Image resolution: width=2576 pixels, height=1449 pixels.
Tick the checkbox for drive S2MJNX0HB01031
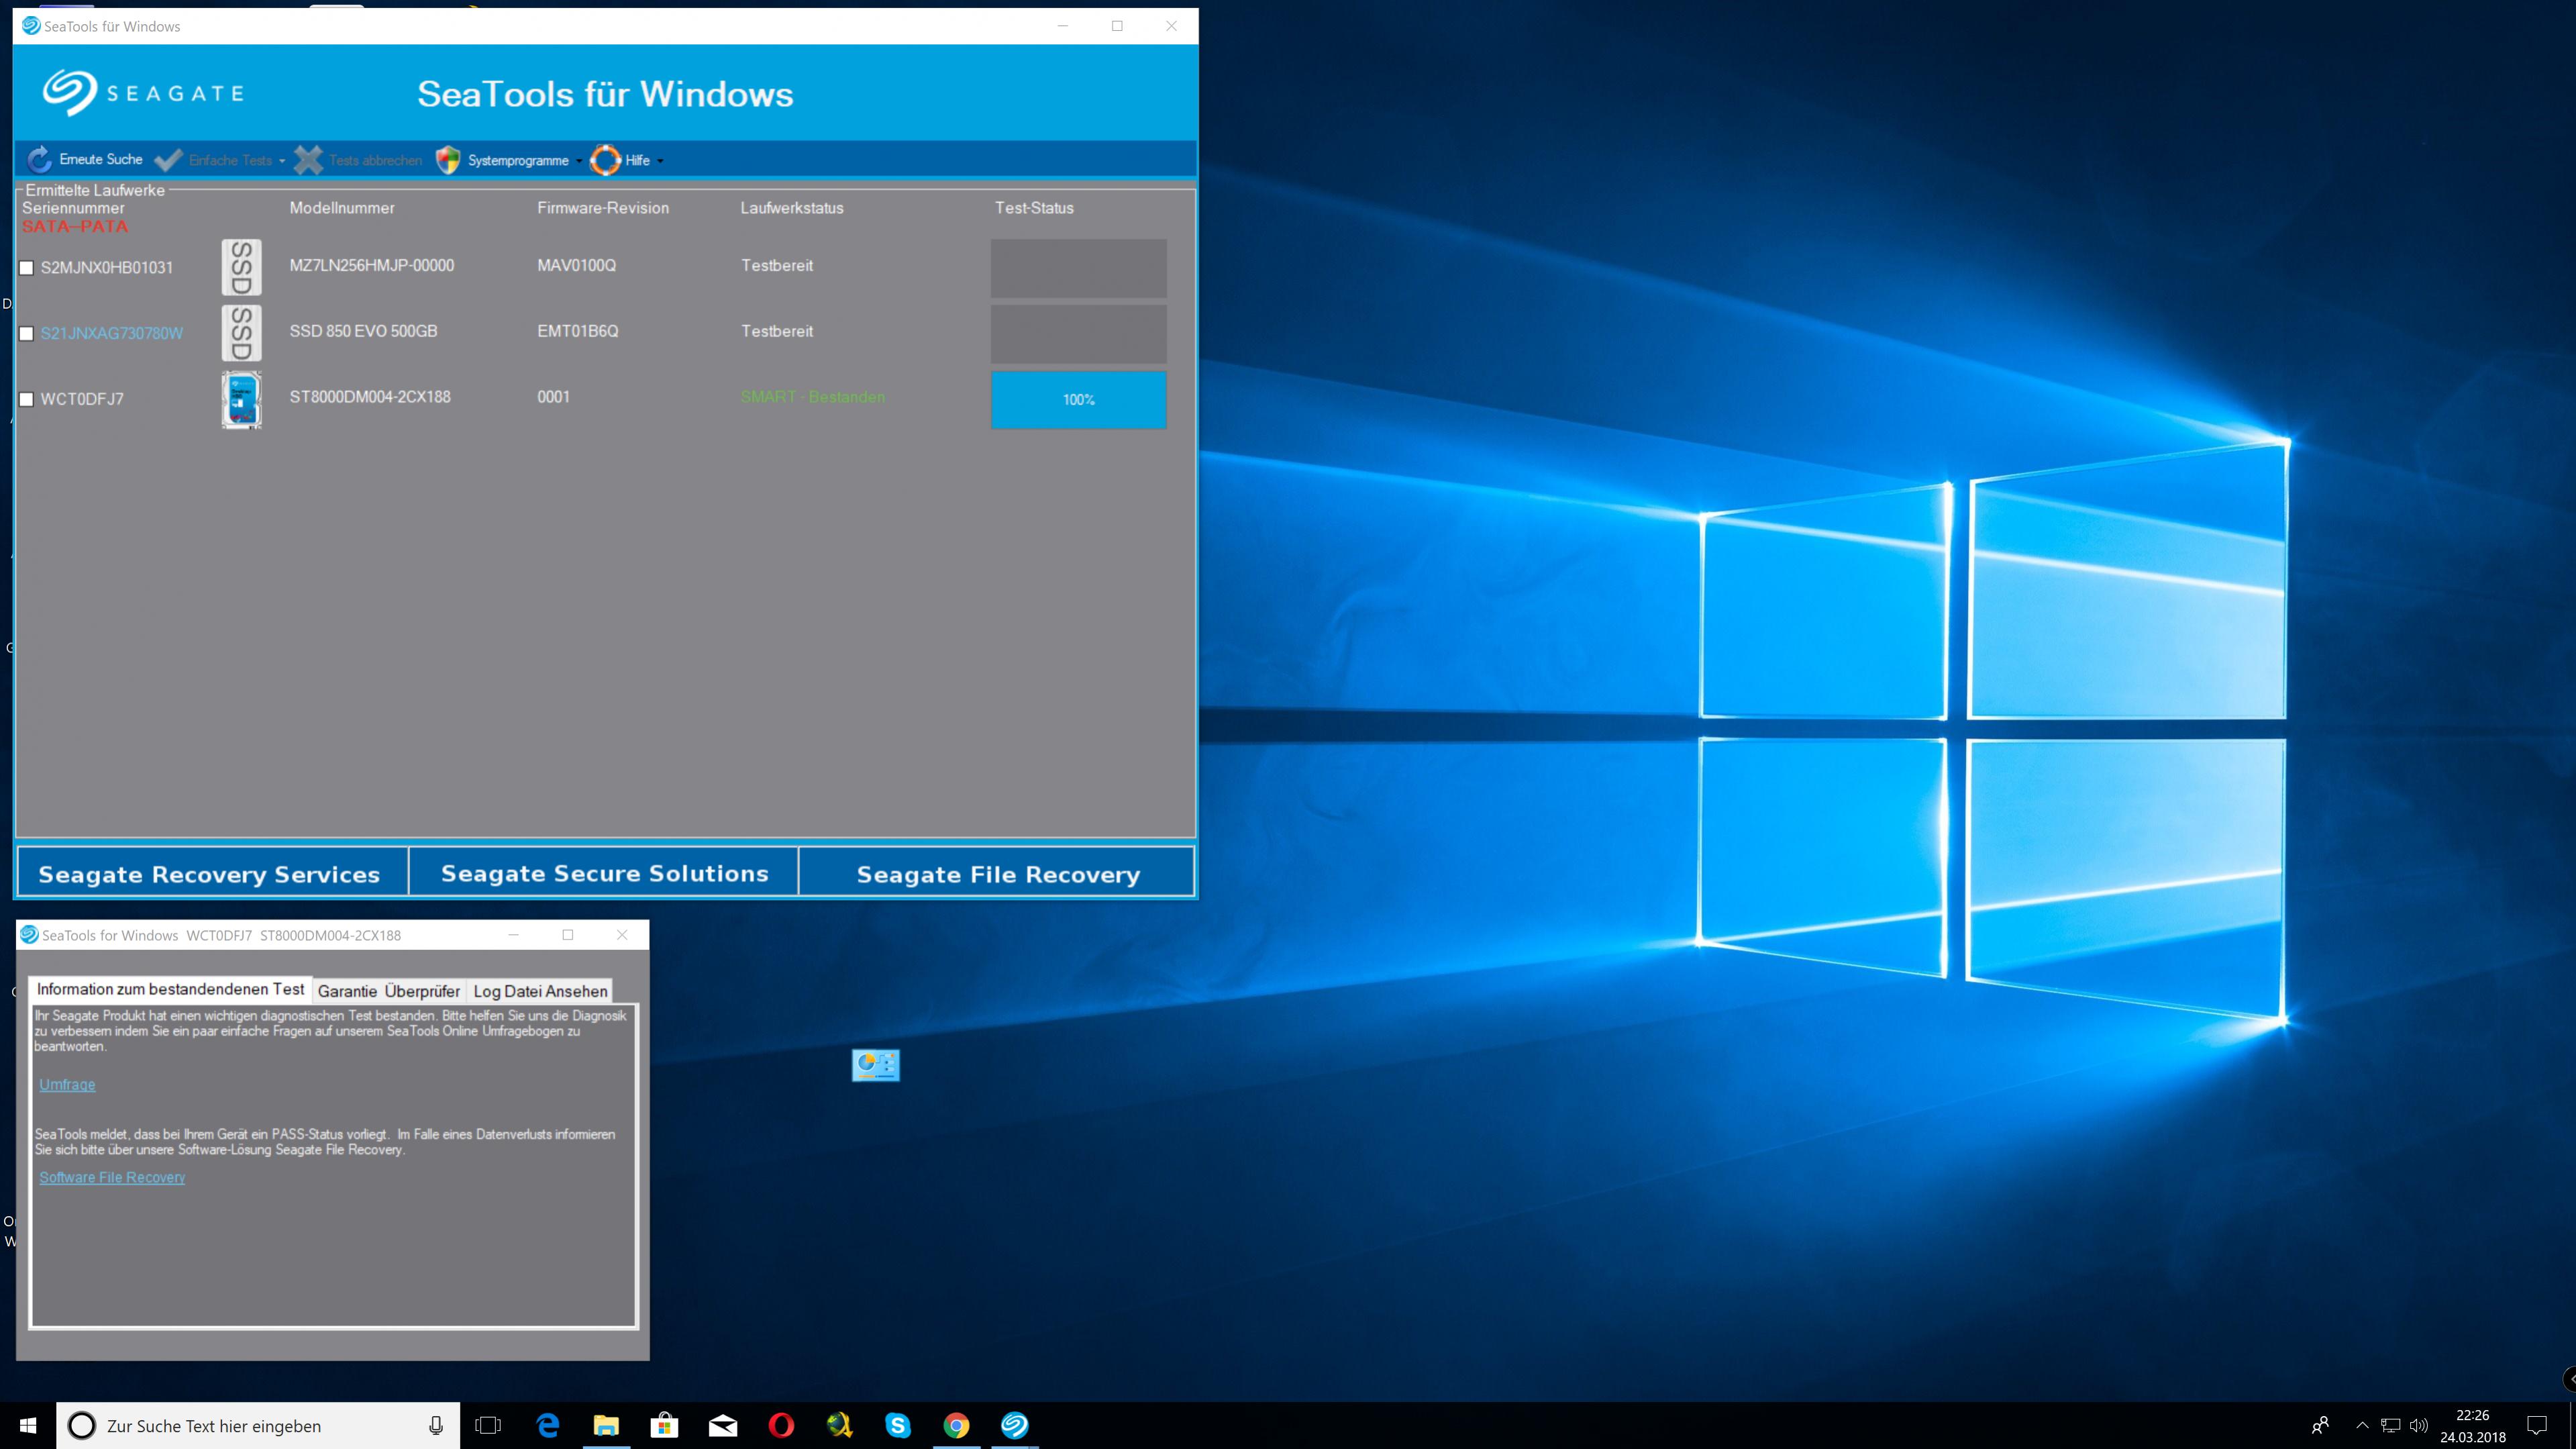pos(27,268)
